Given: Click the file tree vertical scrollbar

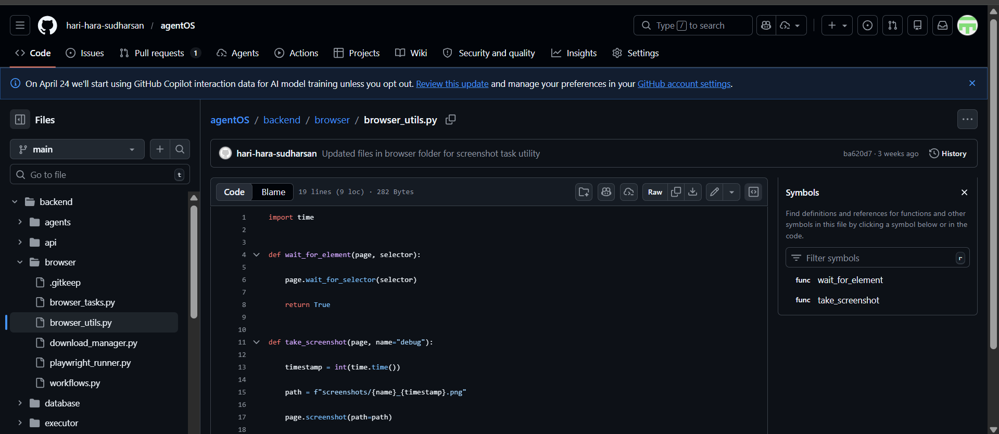Looking at the screenshot, I should point(194,260).
